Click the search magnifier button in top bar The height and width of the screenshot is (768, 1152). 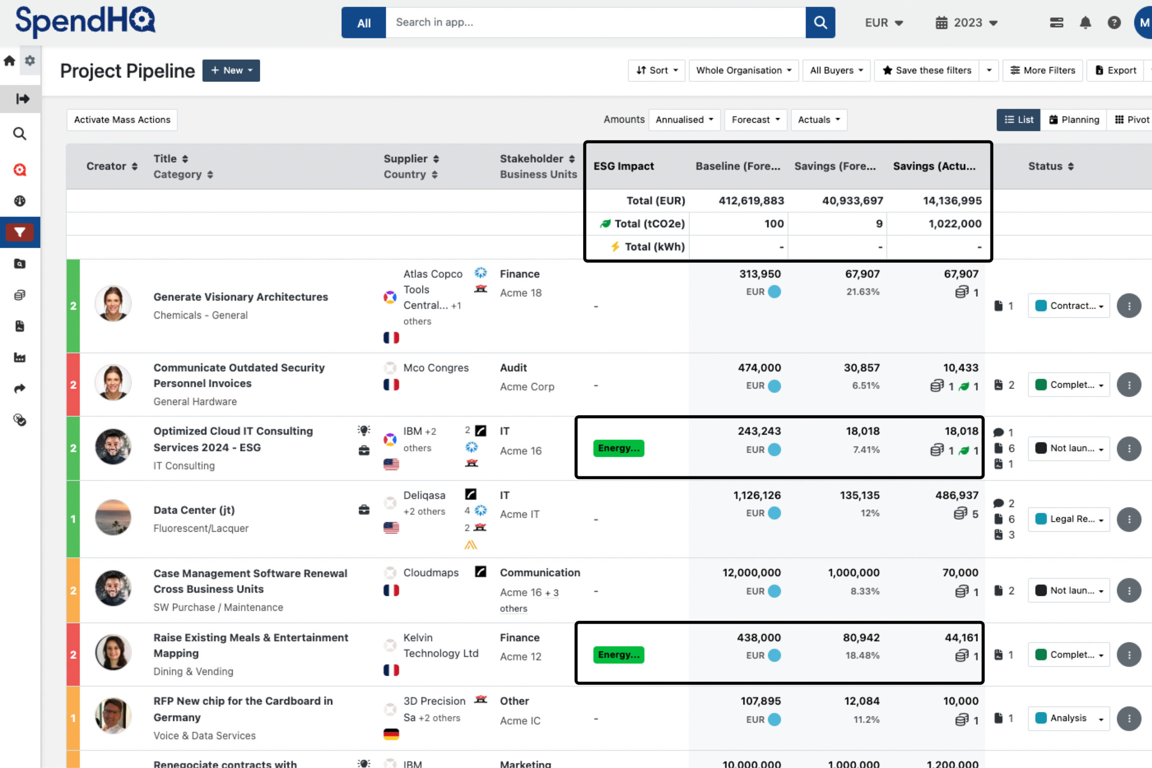click(x=820, y=22)
